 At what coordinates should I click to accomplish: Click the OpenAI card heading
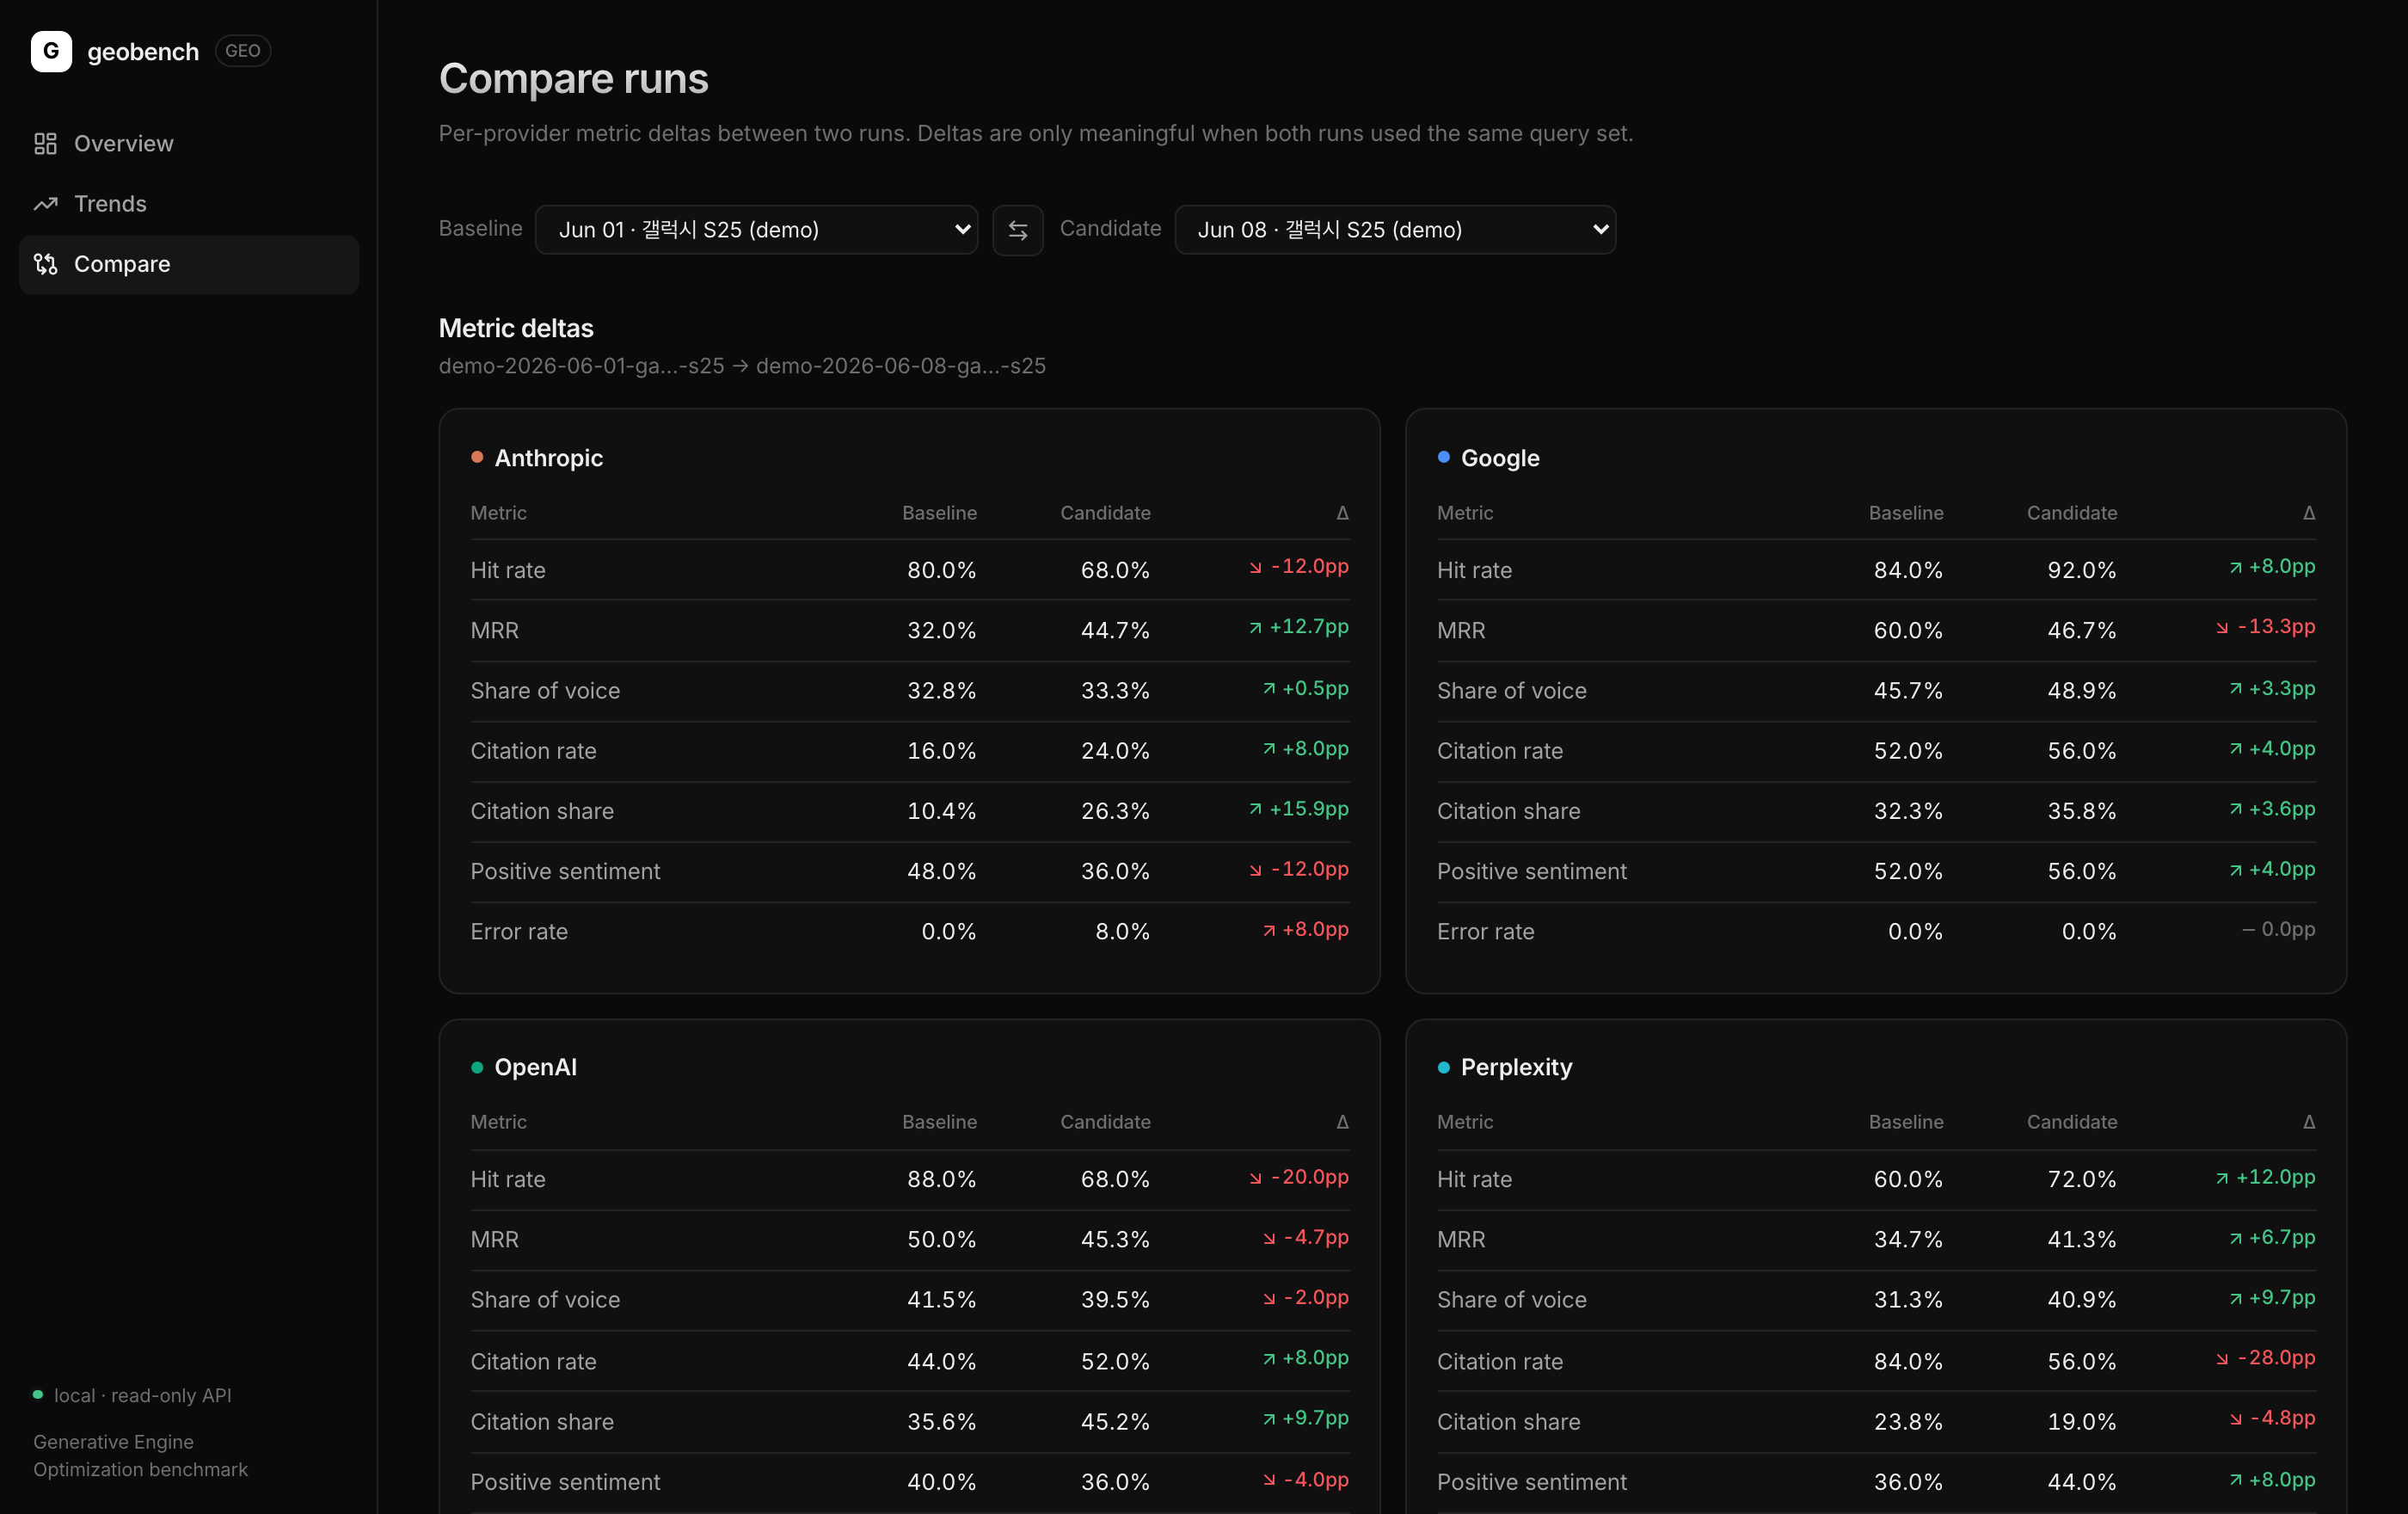pyautogui.click(x=535, y=1067)
